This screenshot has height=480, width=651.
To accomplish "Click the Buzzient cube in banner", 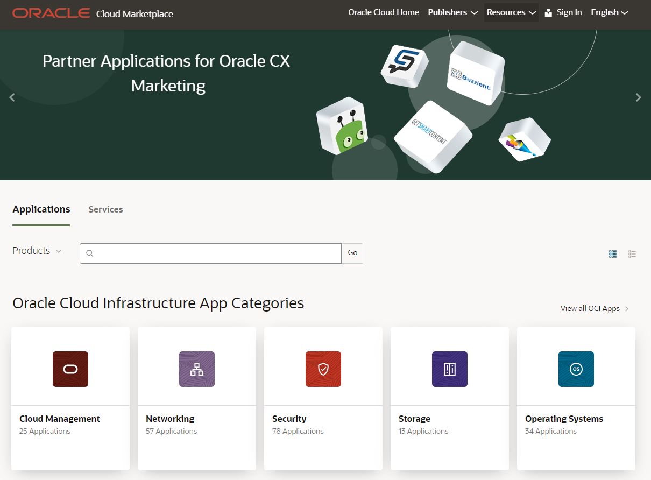I will point(475,73).
